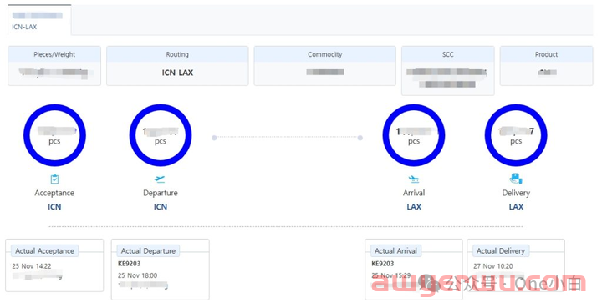Click the Actual Arrival label

click(395, 251)
